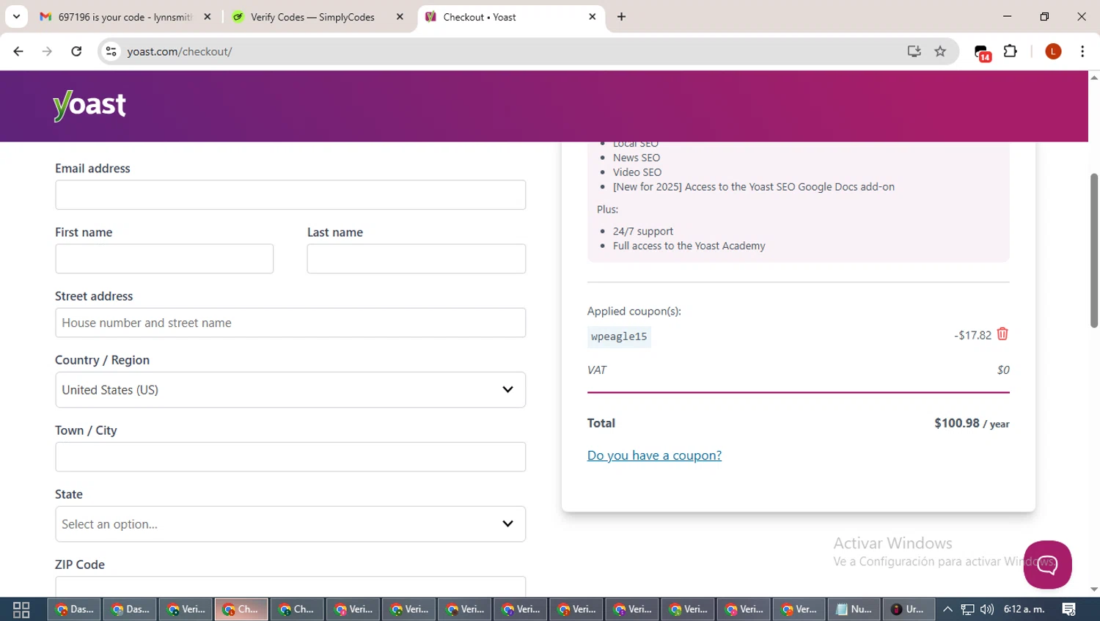
Task: Open the tab search dropdown arrow
Action: pos(16,17)
